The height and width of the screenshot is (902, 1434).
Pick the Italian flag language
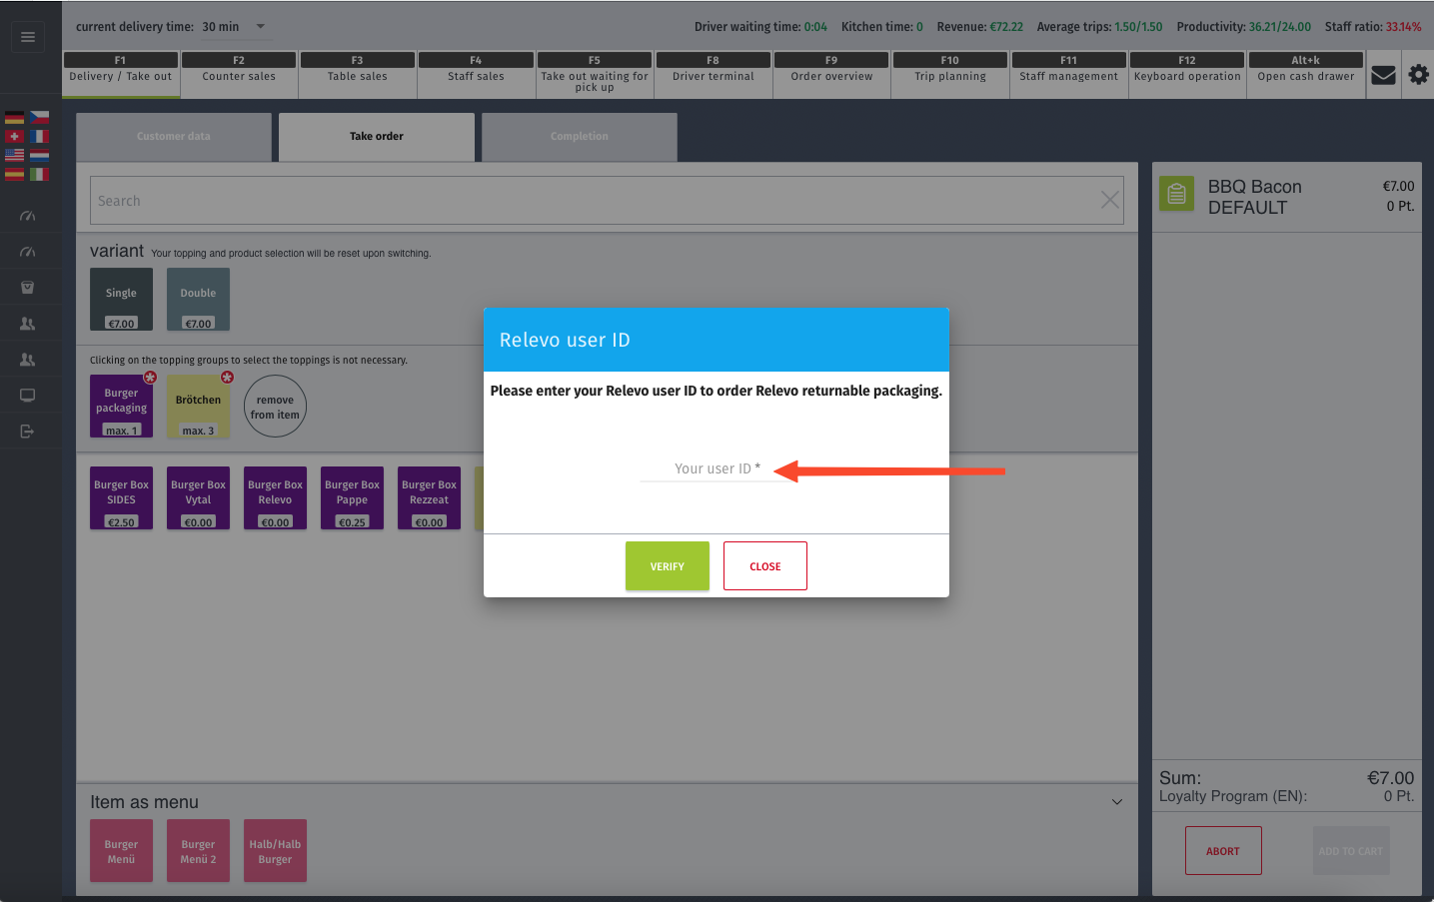point(39,174)
